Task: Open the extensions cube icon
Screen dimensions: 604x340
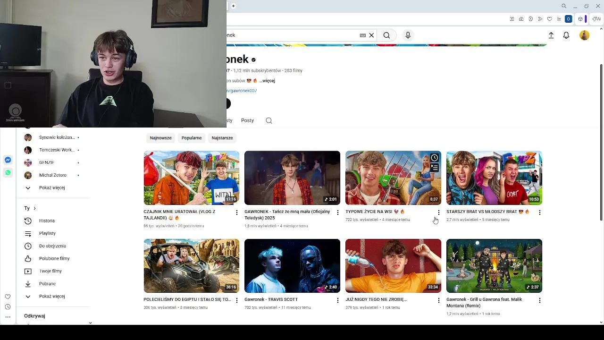Action: pos(580,19)
